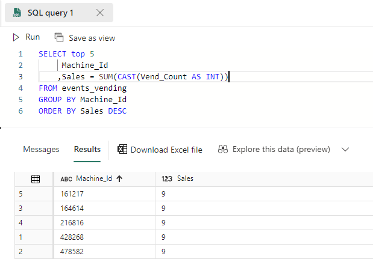Select the Sales value in the 164614 row
The height and width of the screenshot is (265, 373).
tap(163, 209)
